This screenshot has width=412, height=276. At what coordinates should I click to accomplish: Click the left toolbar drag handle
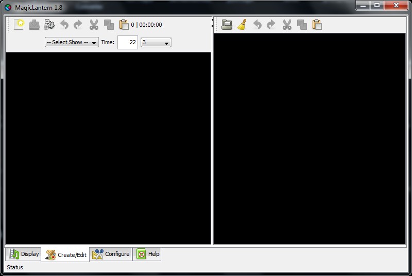[8, 25]
